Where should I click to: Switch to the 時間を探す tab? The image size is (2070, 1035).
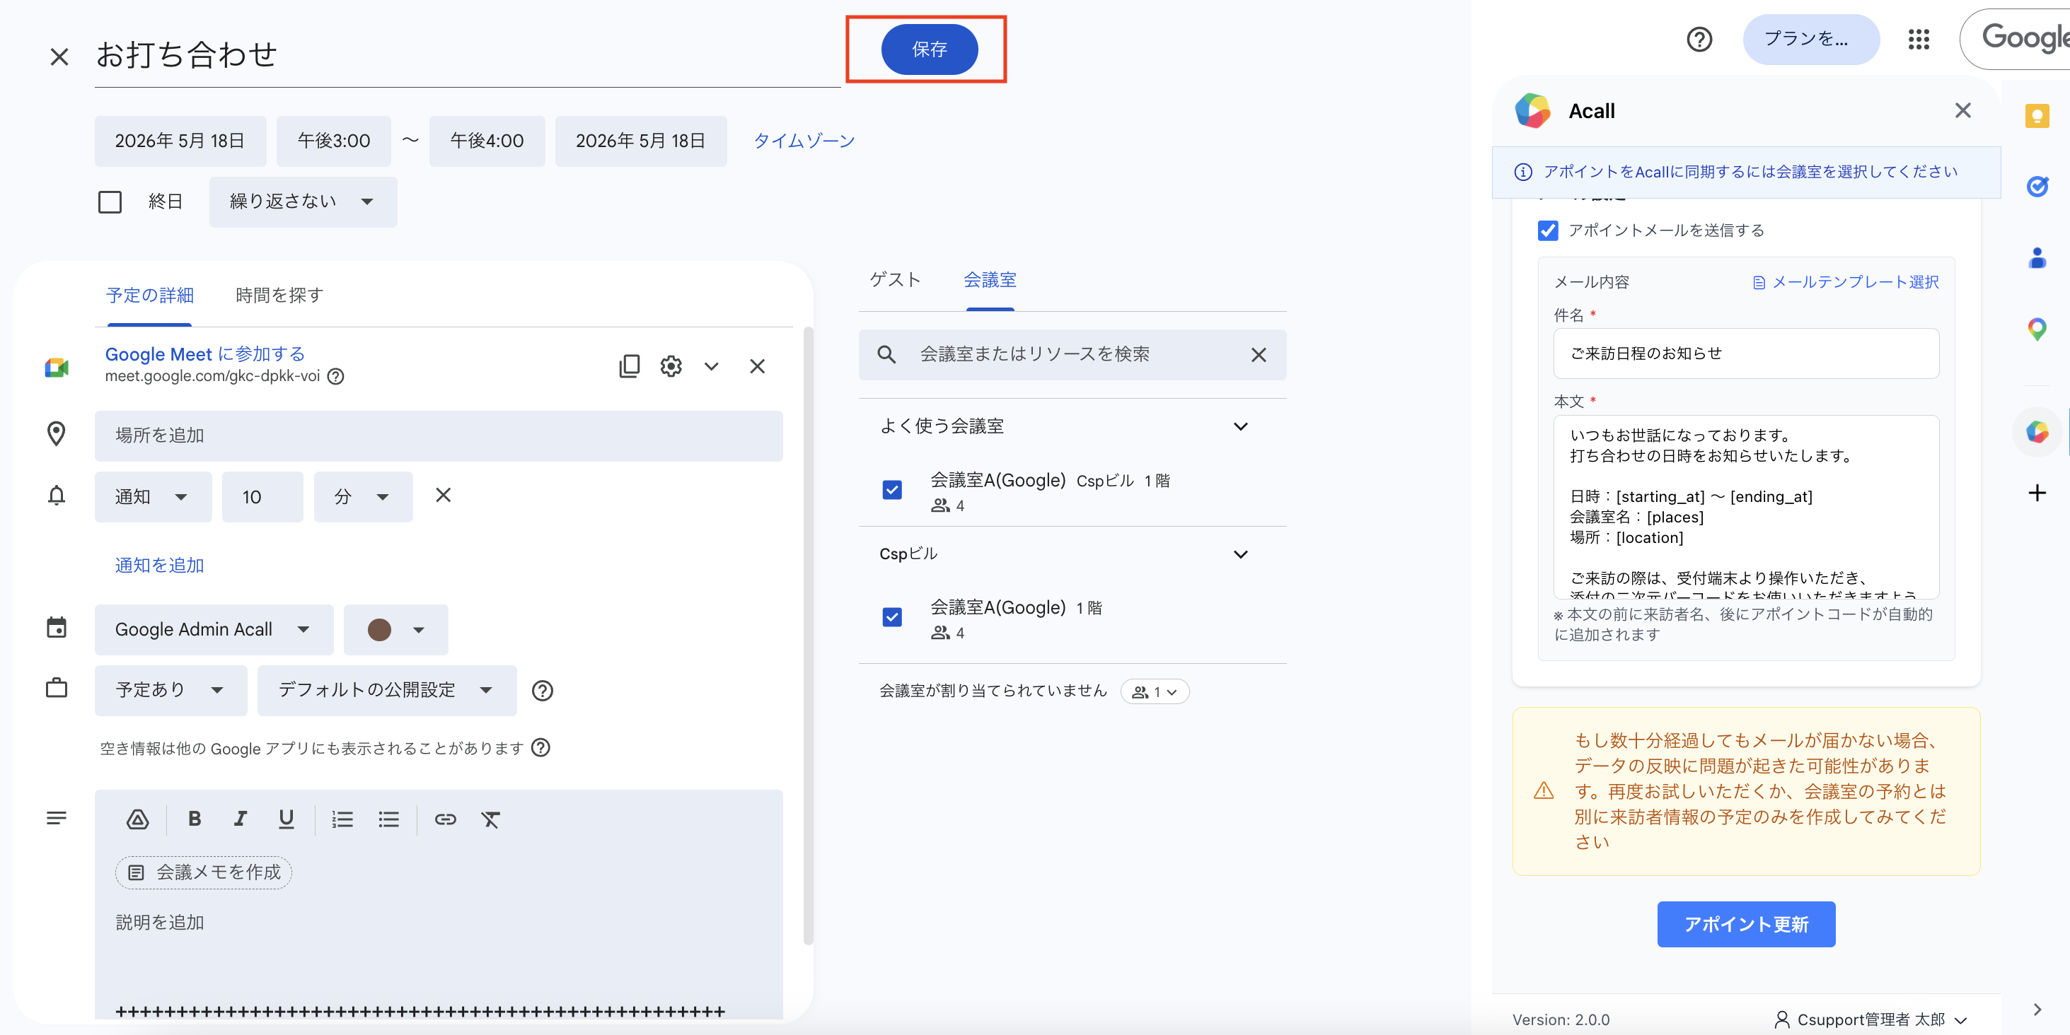pos(279,296)
